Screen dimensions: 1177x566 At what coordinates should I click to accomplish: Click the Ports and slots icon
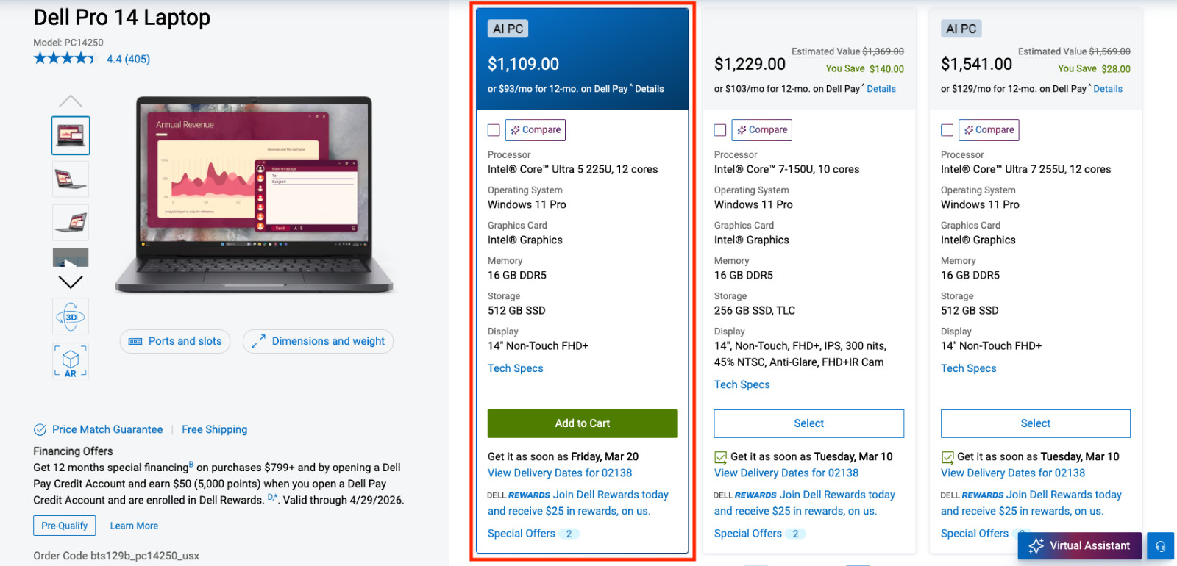click(135, 341)
